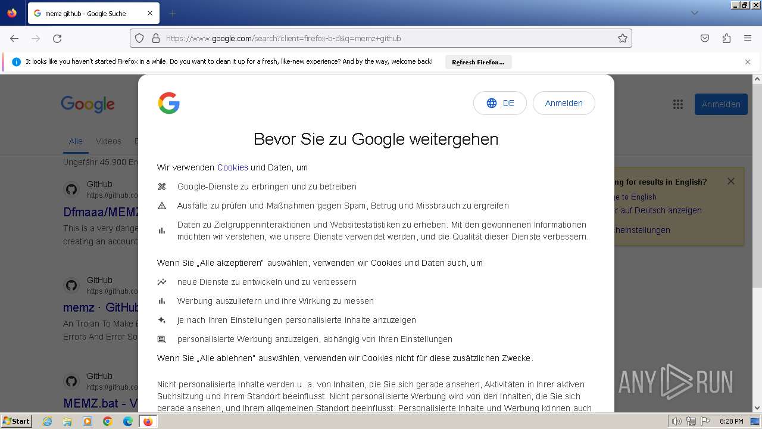This screenshot has height=429, width=762.
Task: Click the show desktop button
Action: coord(755,421)
